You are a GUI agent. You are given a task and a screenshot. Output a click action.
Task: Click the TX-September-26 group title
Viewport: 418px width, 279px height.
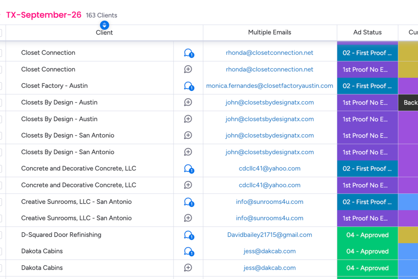point(44,15)
